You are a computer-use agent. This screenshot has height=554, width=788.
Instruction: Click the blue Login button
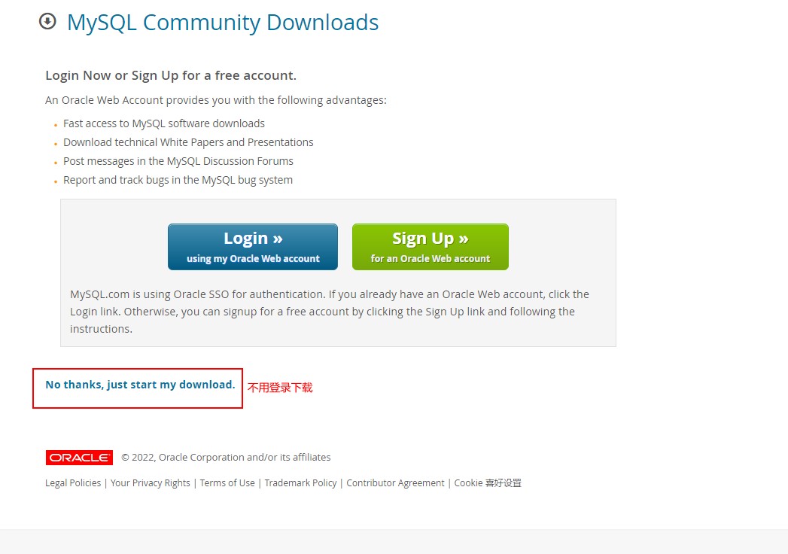coord(253,247)
